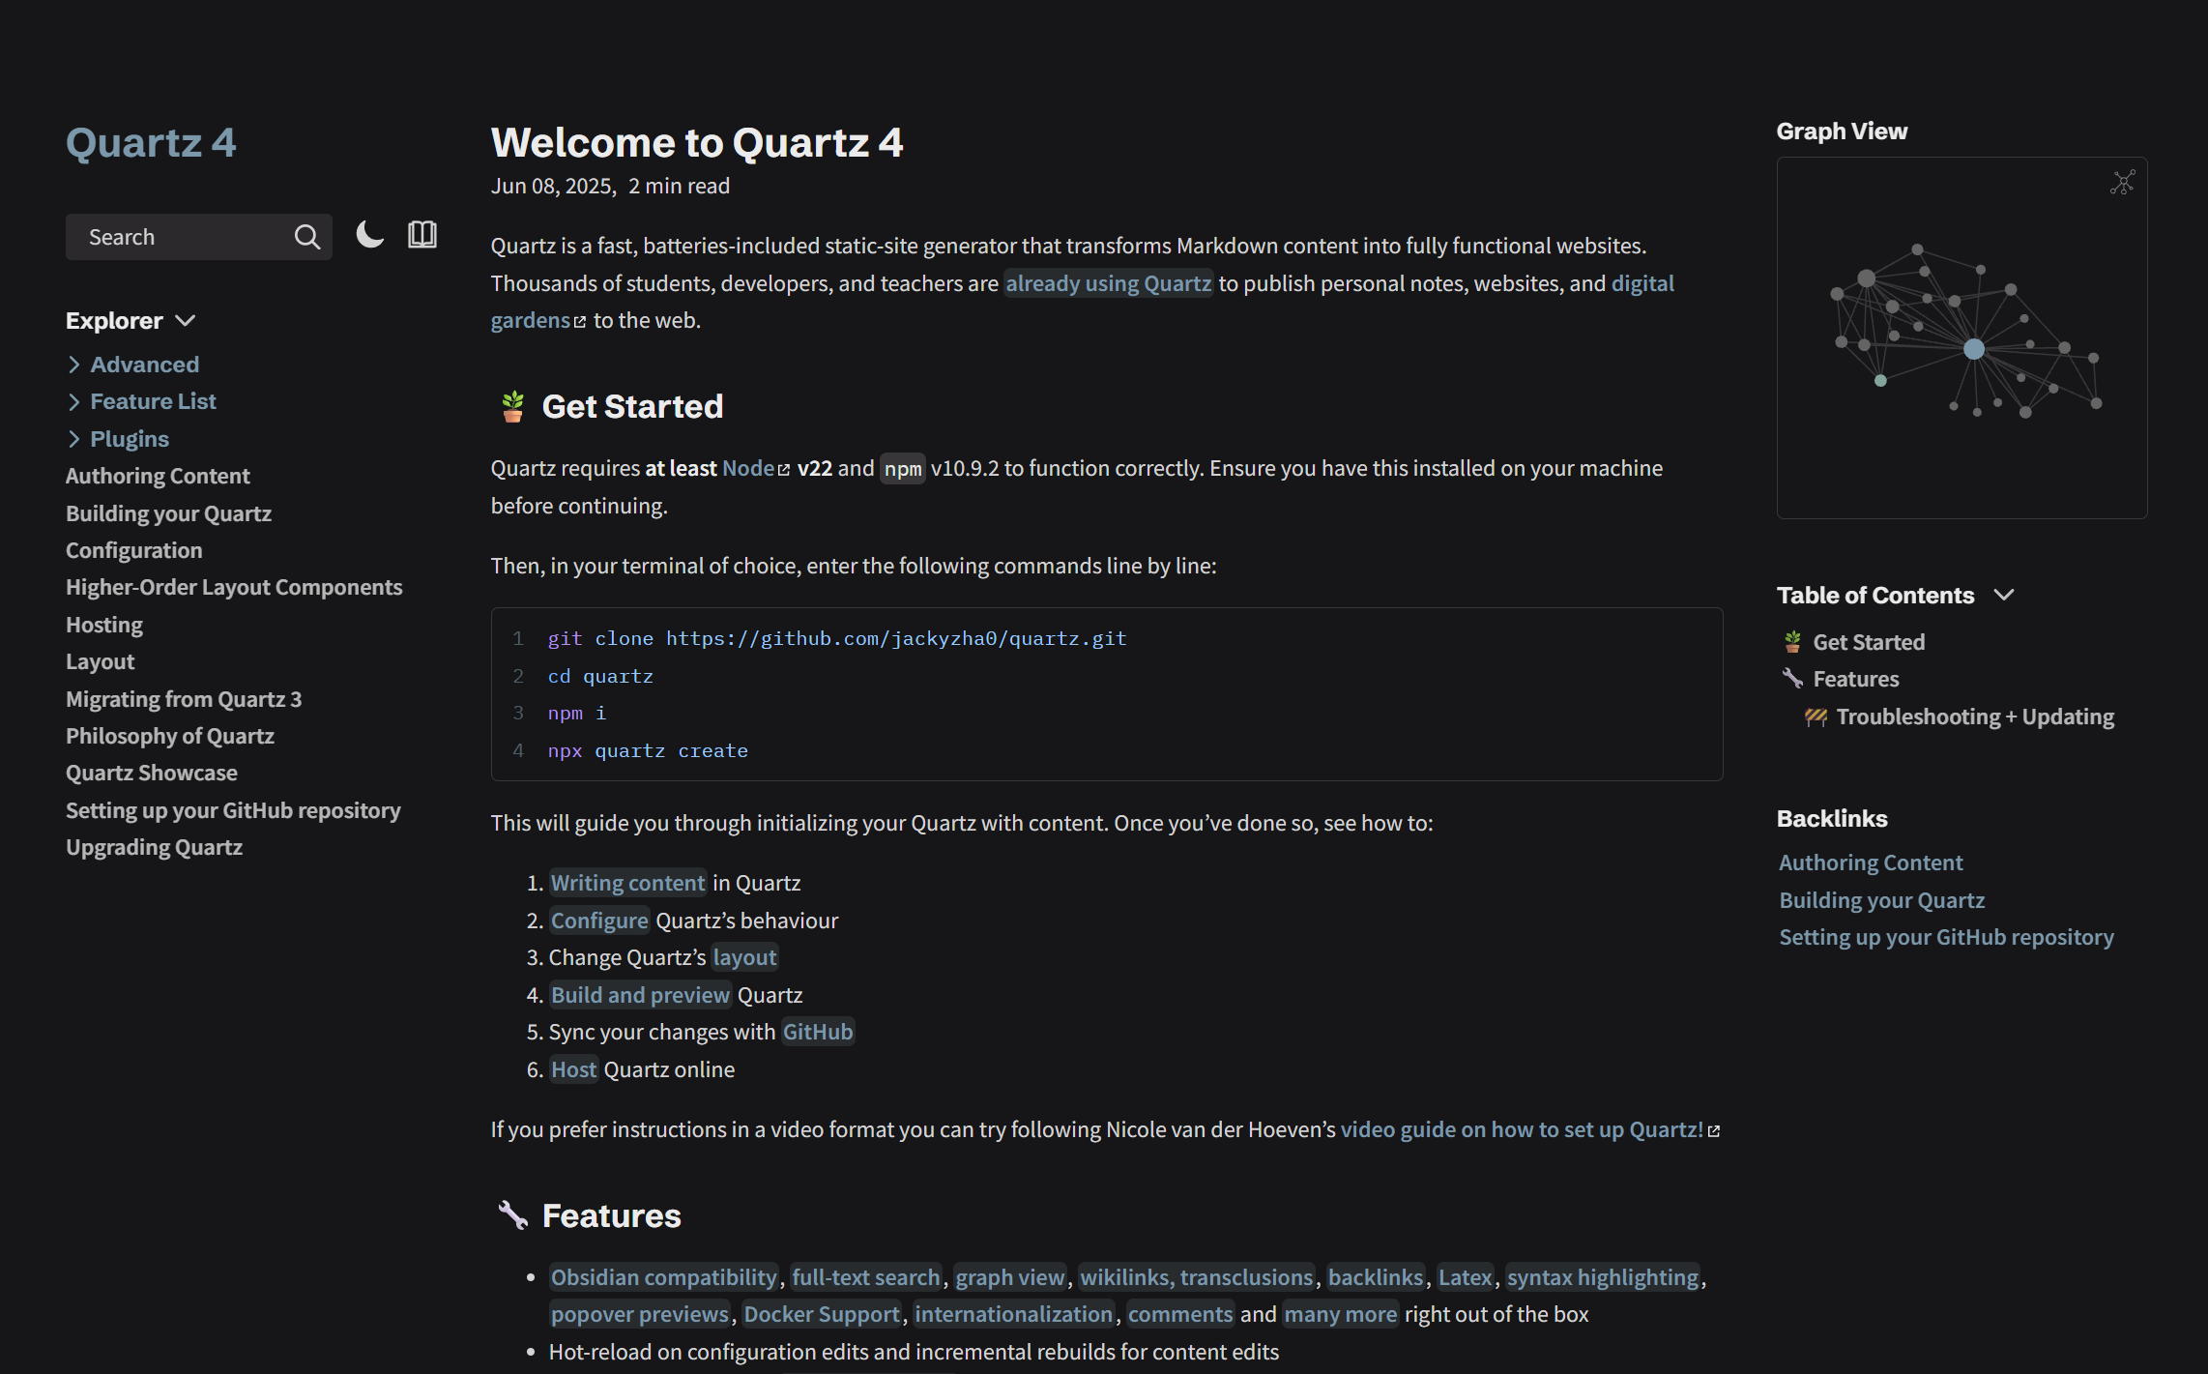Open Upgrading Quartz page
This screenshot has height=1374, width=2208.
click(x=154, y=847)
